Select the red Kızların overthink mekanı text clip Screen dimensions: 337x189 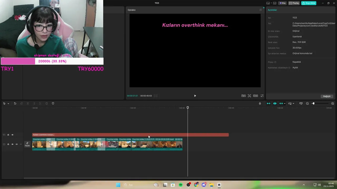coord(130,135)
